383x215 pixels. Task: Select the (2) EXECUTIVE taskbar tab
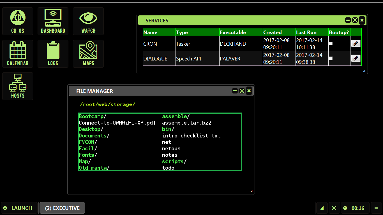pyautogui.click(x=62, y=208)
